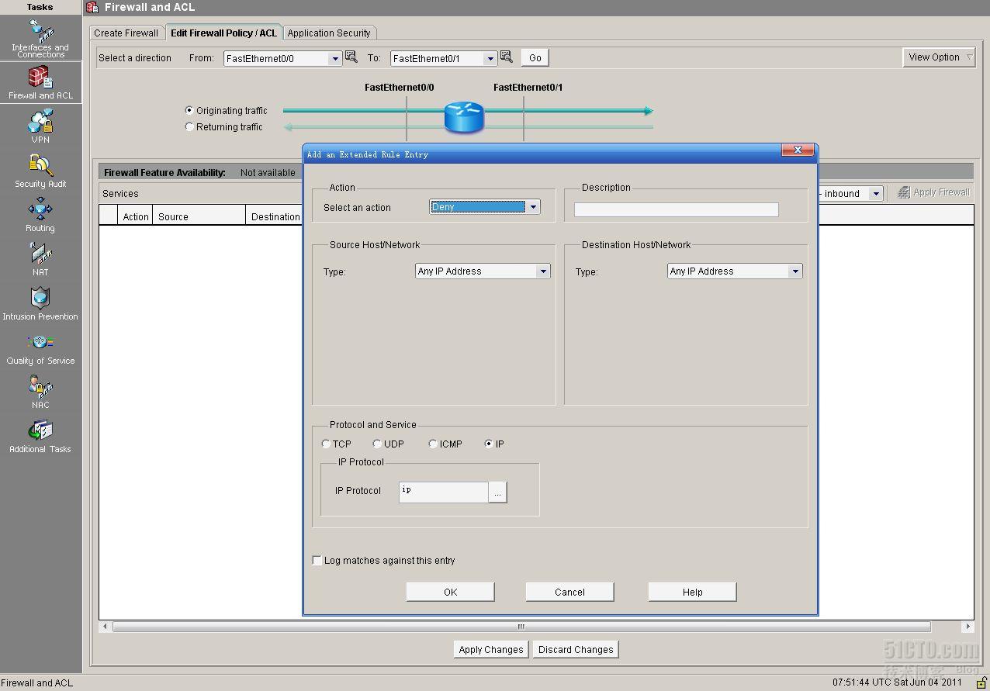Click the router icon in the traffic diagram
This screenshot has width=990, height=691.
(x=464, y=117)
